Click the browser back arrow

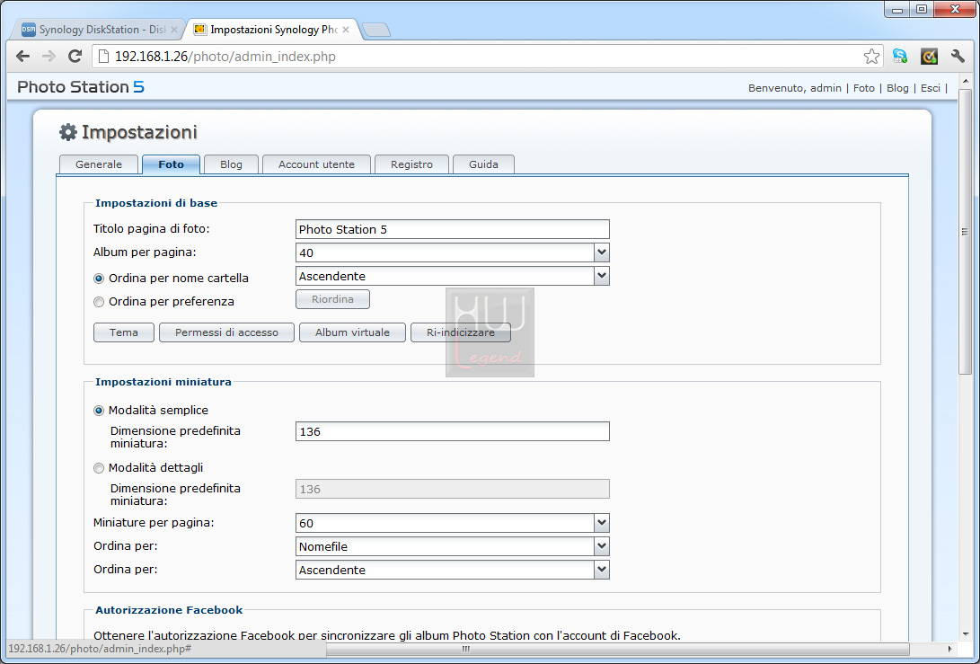[x=23, y=57]
